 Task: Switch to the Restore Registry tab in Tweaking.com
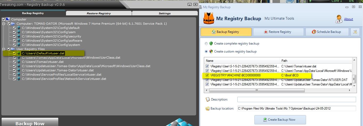coord(99,13)
